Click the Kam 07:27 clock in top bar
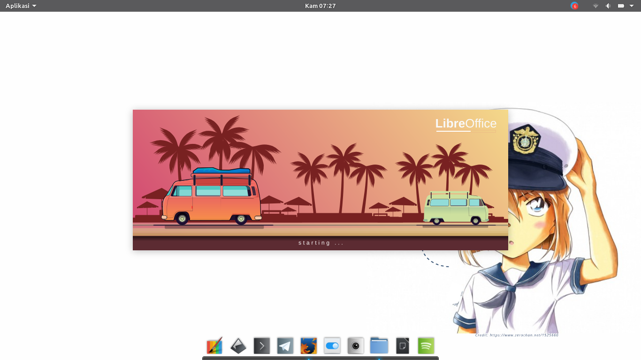641x360 pixels. [320, 6]
